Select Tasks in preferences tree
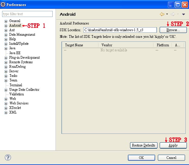Screen dimensions: 189x165 pyautogui.click(x=13, y=76)
